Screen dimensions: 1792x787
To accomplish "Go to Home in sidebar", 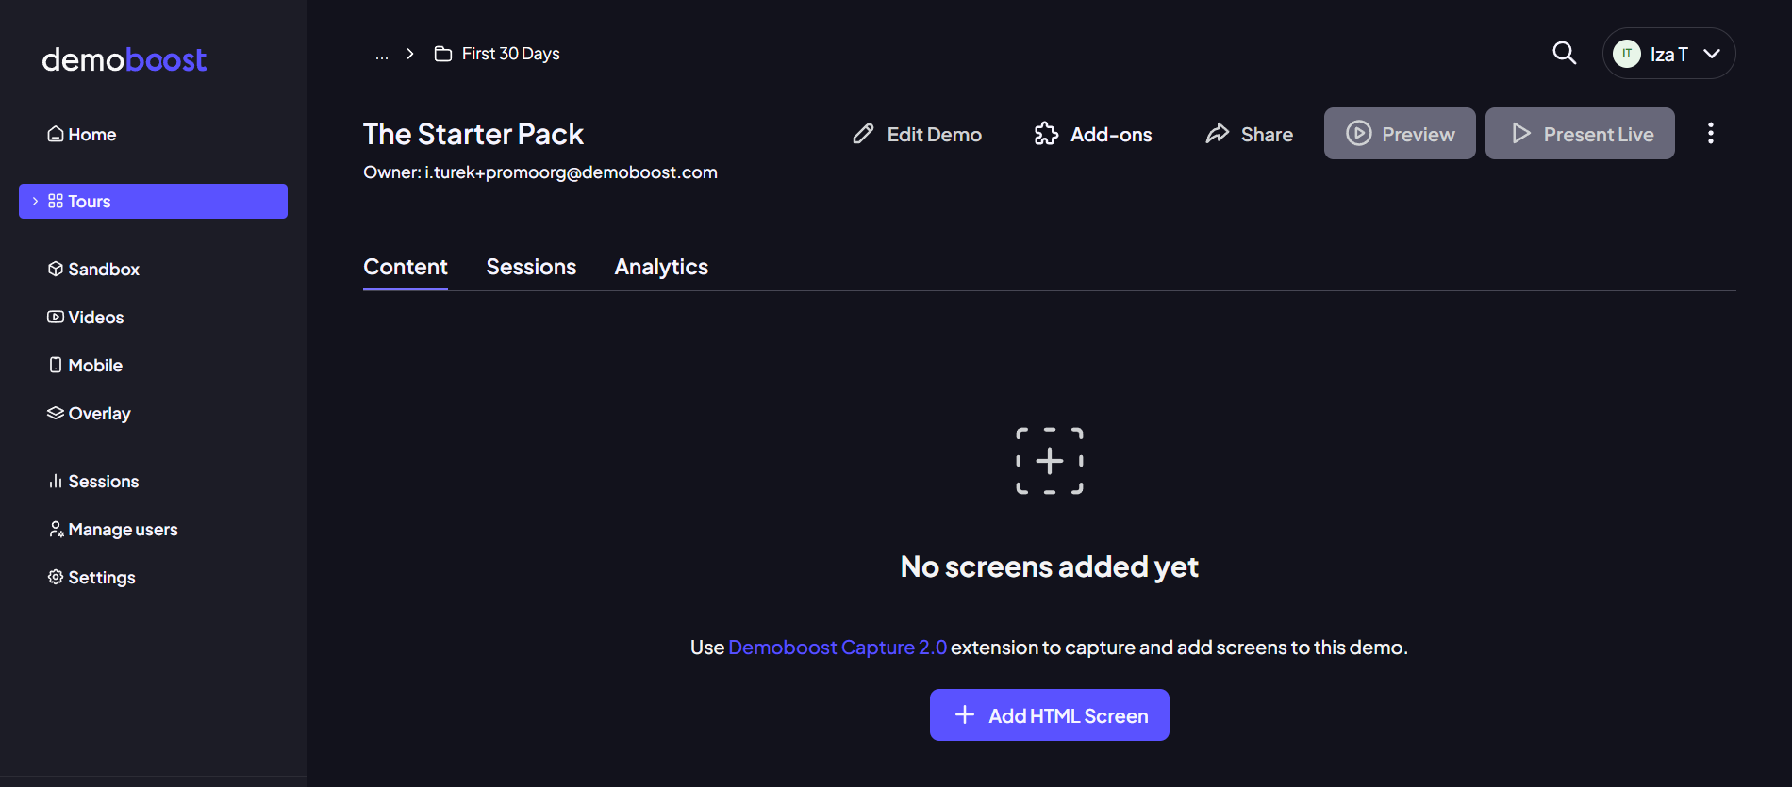I will tap(82, 134).
